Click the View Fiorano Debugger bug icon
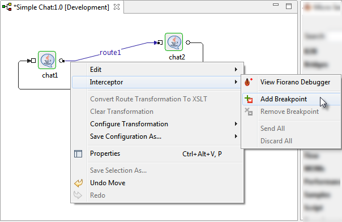342x222 pixels. click(x=249, y=82)
